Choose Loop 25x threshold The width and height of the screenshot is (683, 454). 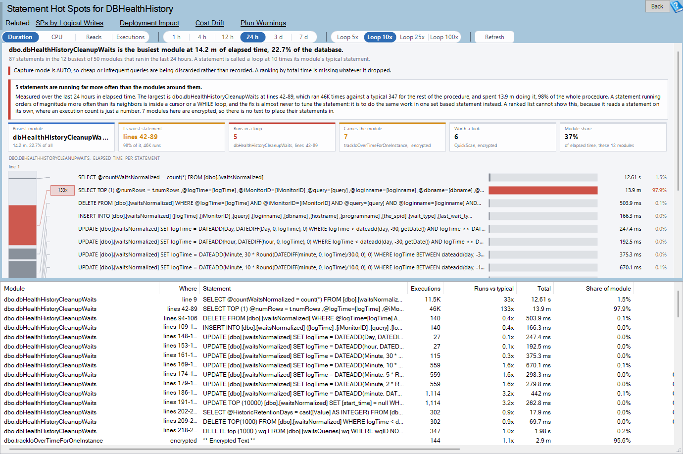[412, 37]
